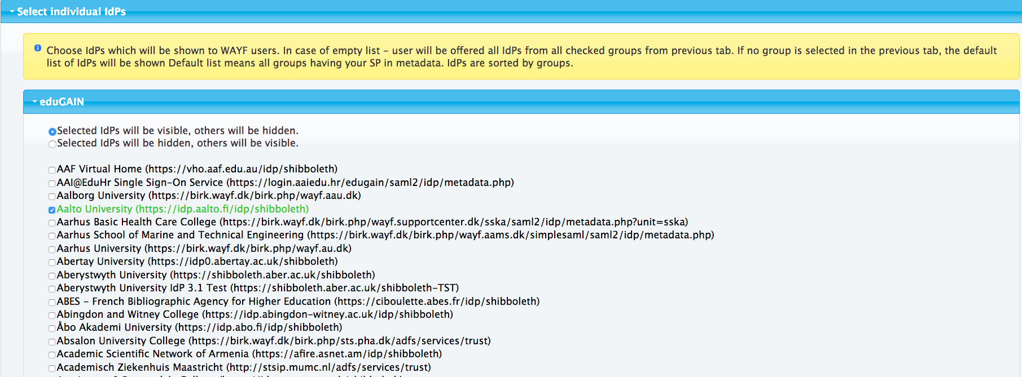The height and width of the screenshot is (377, 1022).
Task: Tick the Åbo Akademi University checkbox
Action: pos(52,329)
